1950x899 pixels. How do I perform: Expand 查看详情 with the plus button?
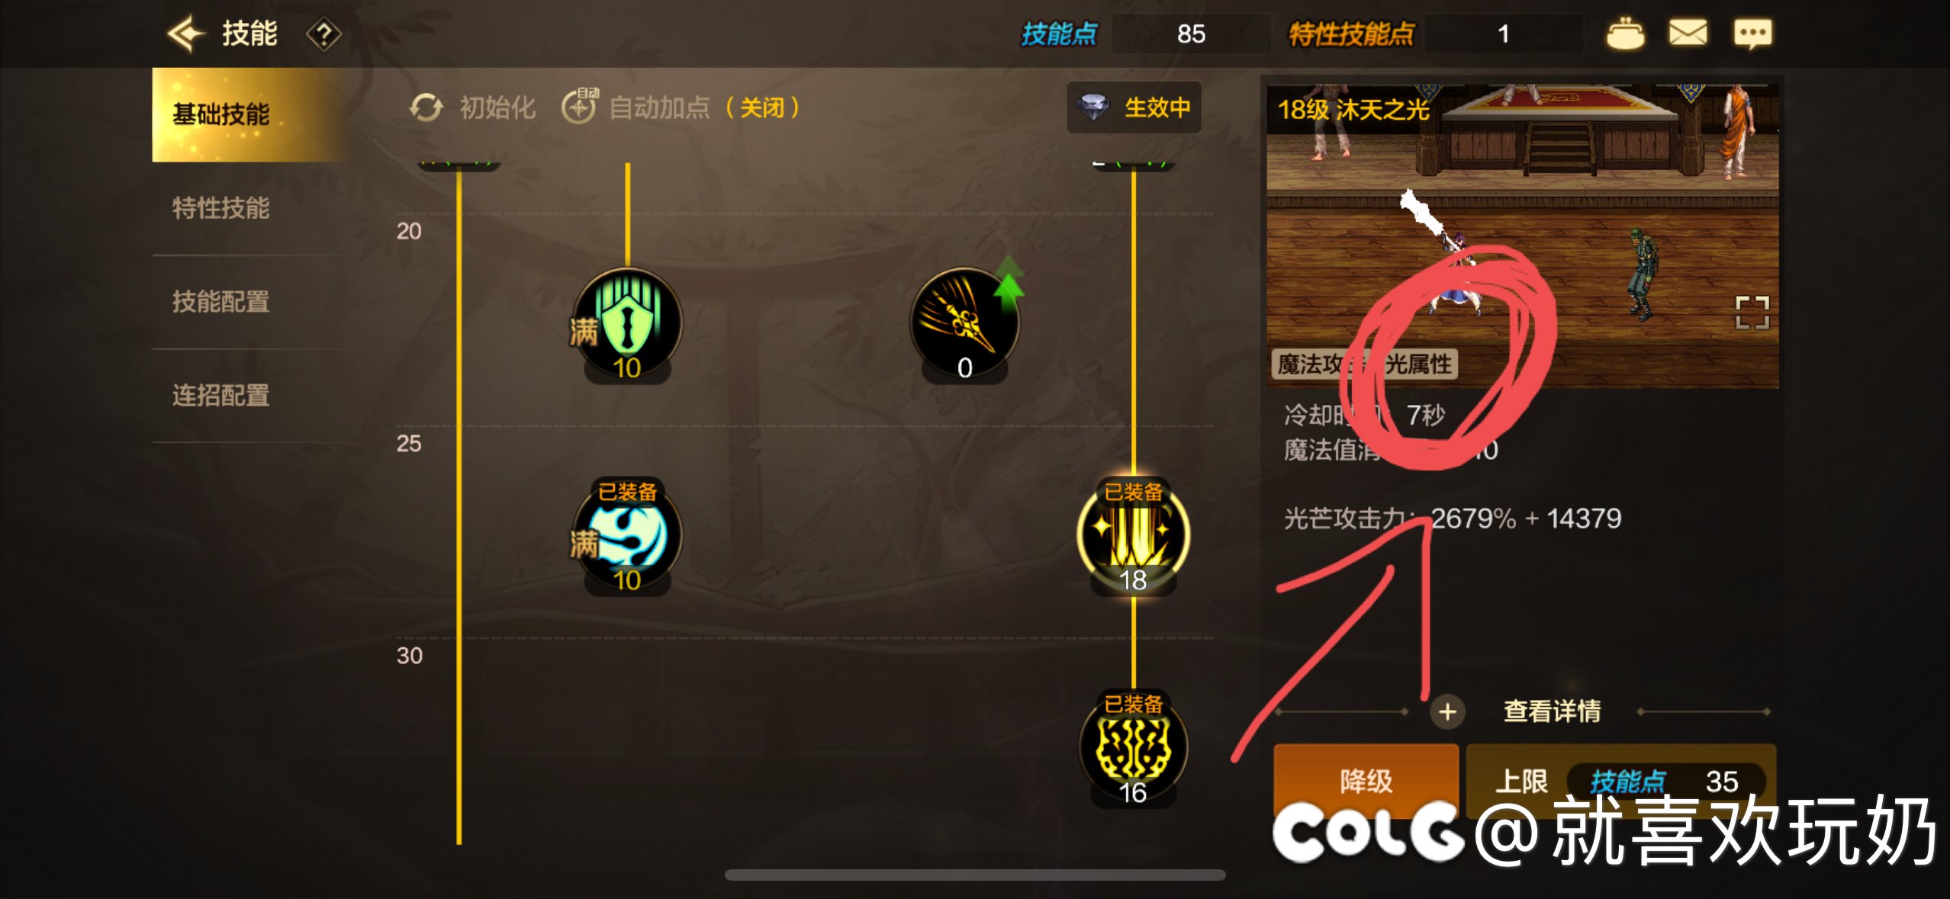(1447, 711)
